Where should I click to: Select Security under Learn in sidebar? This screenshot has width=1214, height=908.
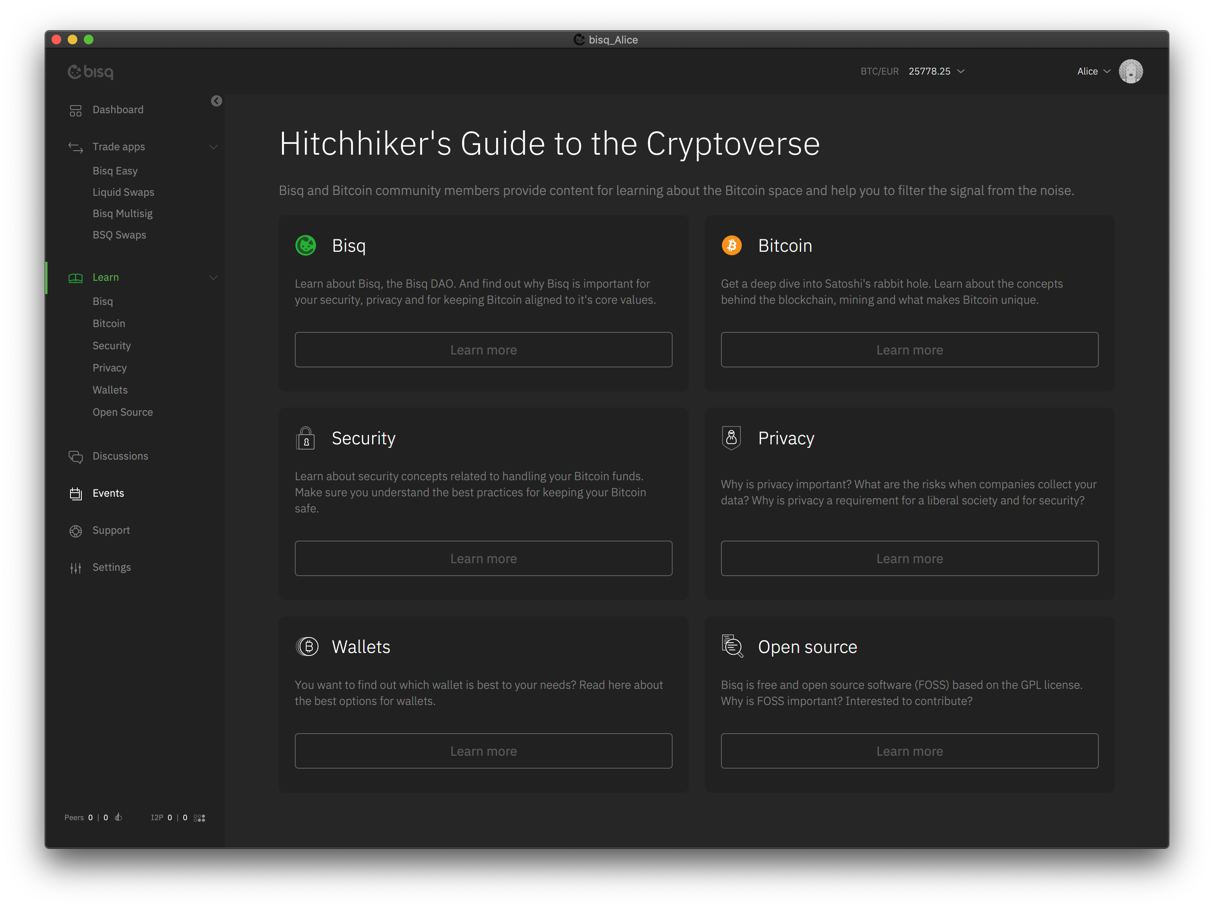click(112, 346)
